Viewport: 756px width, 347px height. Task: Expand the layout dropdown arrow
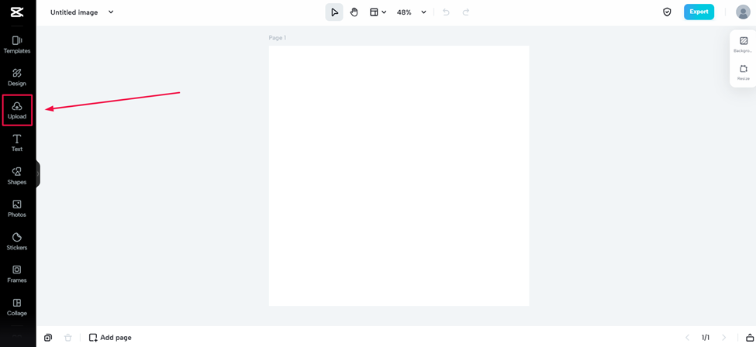coord(385,12)
